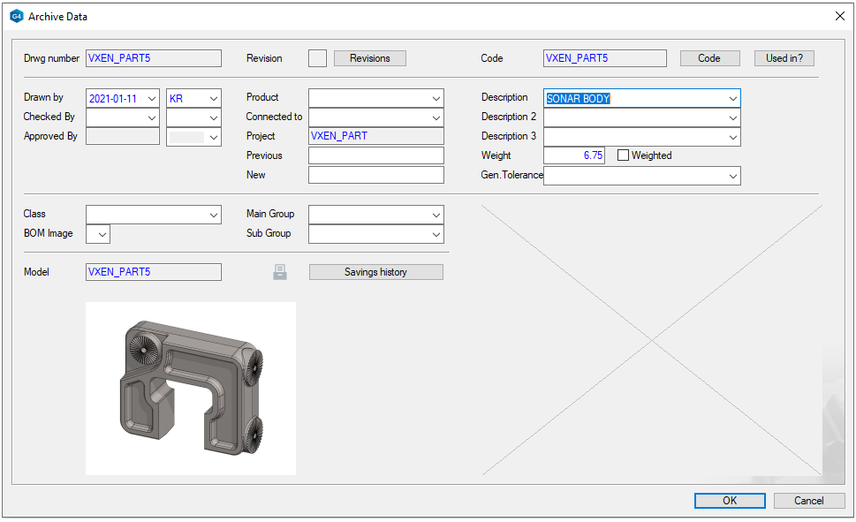Expand the Product dropdown

(x=436, y=98)
